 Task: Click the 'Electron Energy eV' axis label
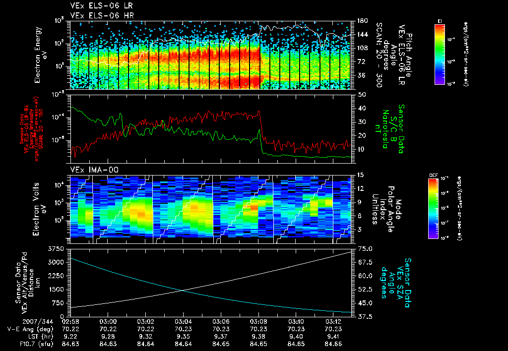pos(40,55)
